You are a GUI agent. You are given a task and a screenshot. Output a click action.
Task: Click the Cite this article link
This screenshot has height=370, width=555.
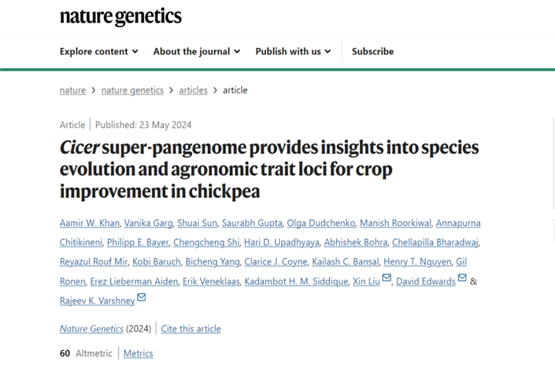click(x=190, y=328)
